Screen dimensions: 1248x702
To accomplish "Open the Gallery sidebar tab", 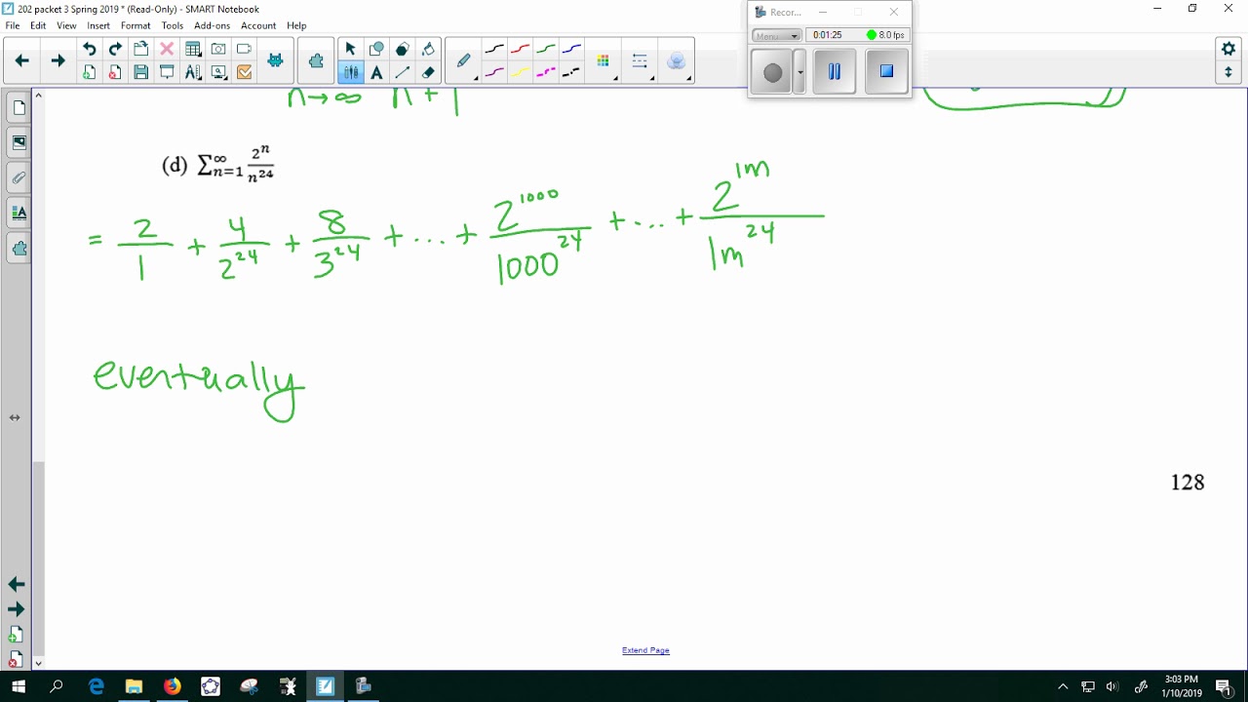I will pos(19,142).
